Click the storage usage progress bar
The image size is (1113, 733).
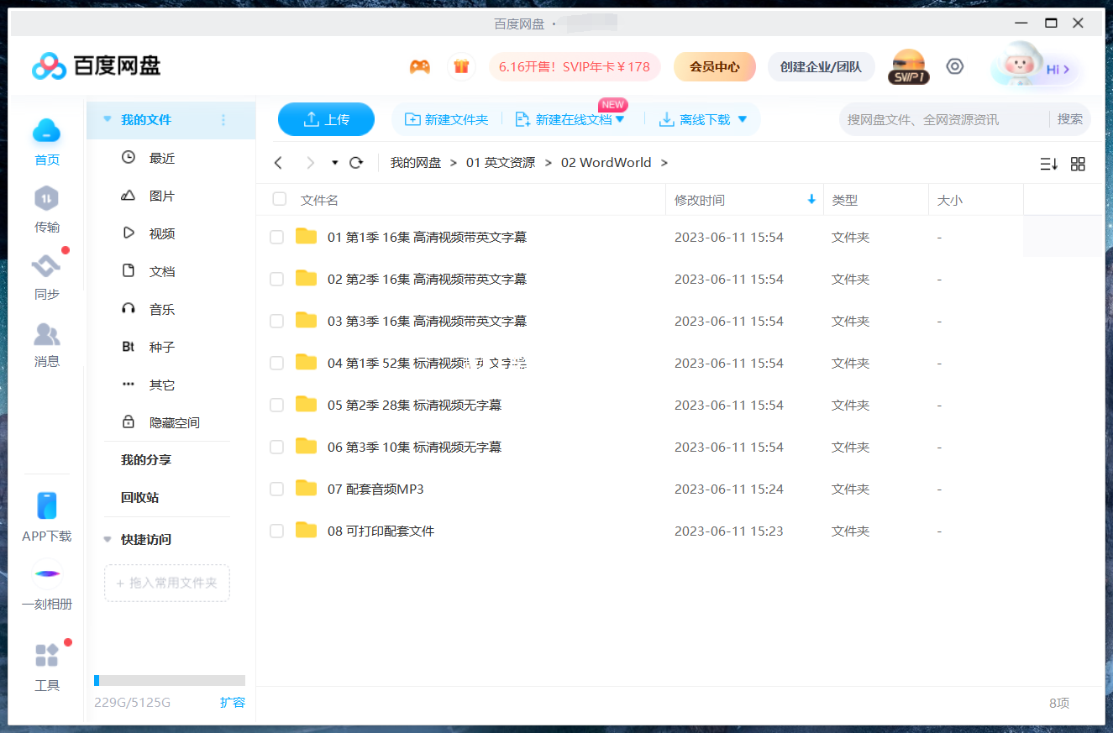[168, 680]
